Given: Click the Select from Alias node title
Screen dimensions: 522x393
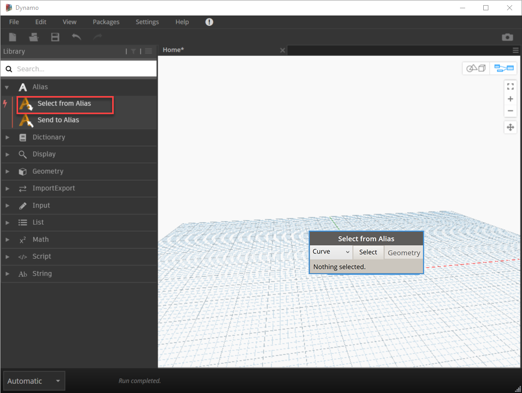Looking at the screenshot, I should click(366, 239).
